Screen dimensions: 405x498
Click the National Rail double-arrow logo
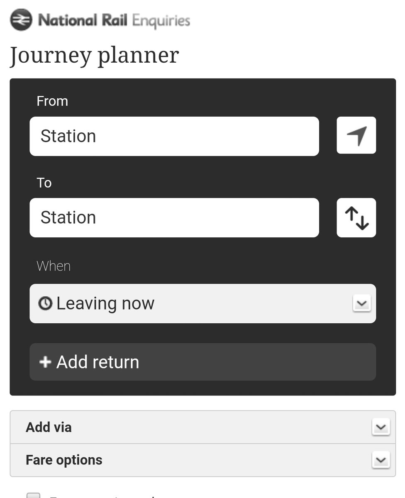coord(21,20)
